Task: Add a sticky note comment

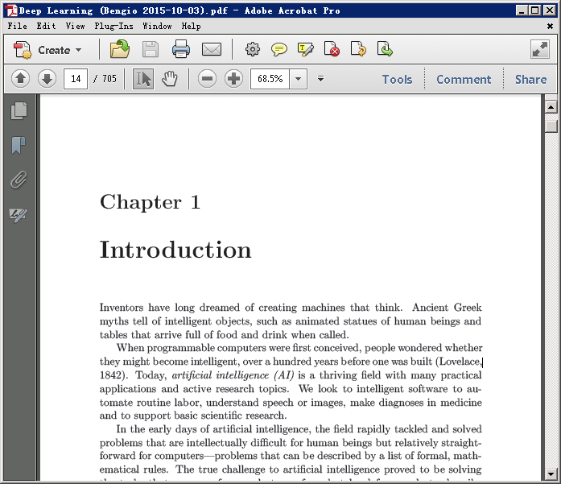Action: (279, 49)
